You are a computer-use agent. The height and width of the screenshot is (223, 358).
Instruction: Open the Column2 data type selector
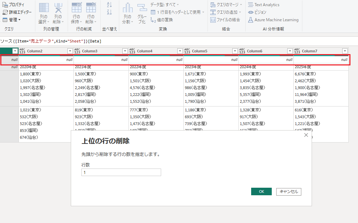click(22, 51)
